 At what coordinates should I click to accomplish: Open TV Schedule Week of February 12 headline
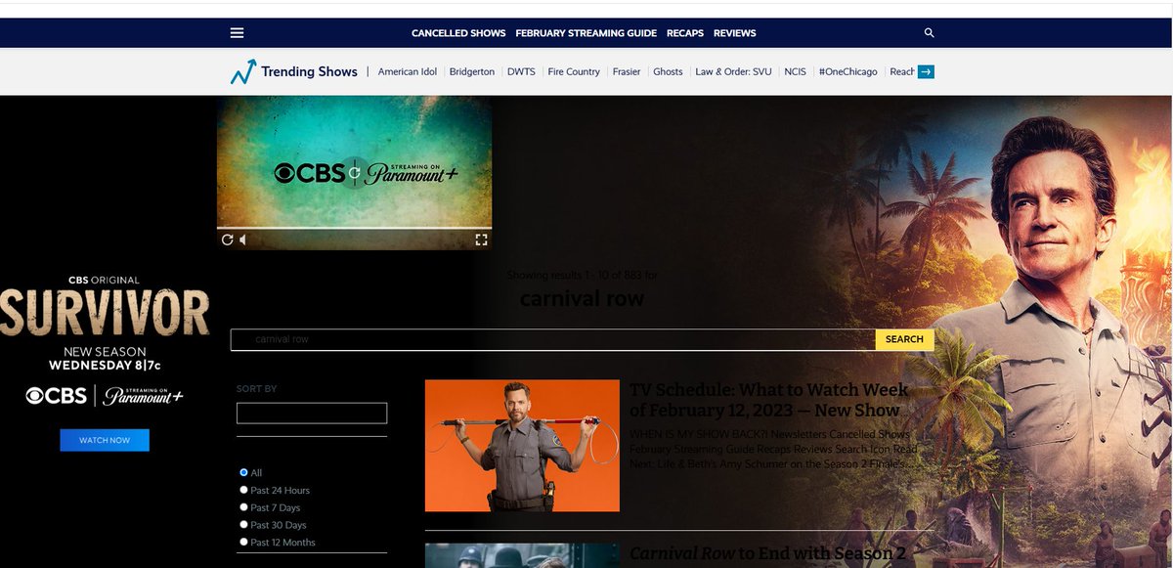pos(769,400)
